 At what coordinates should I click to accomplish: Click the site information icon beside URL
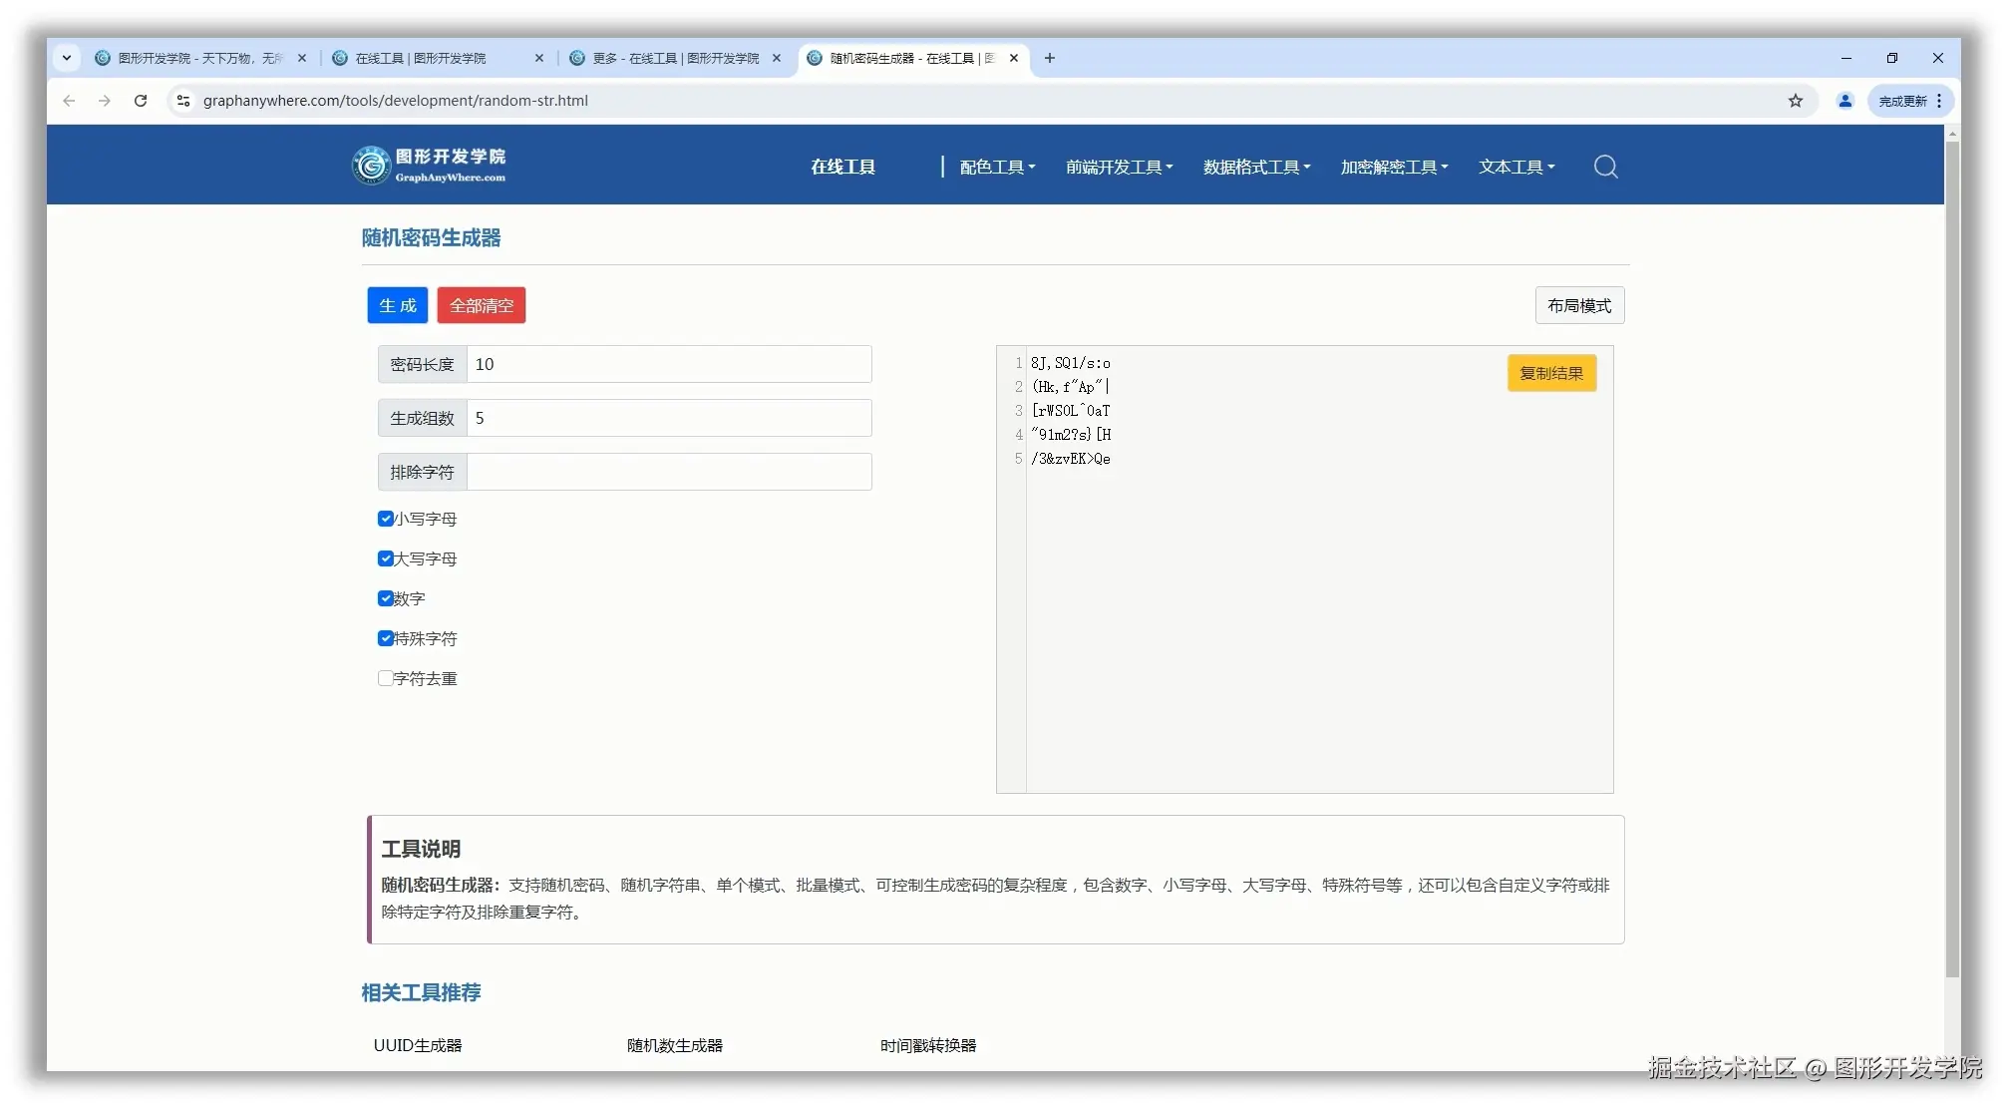(x=182, y=101)
